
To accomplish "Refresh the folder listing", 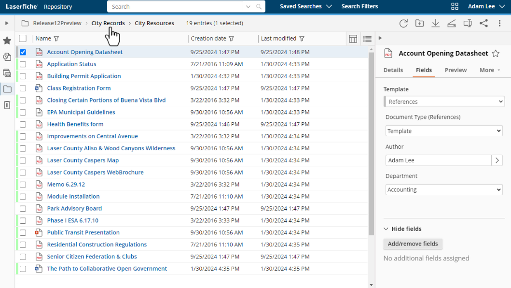I will tap(403, 23).
